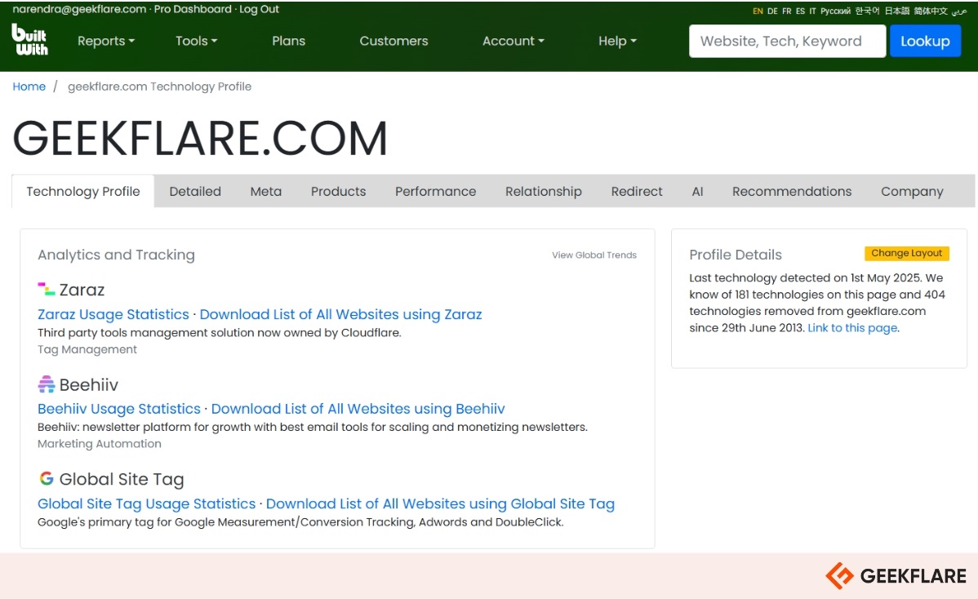Switch language to IT
The width and height of the screenshot is (978, 599).
pos(813,11)
